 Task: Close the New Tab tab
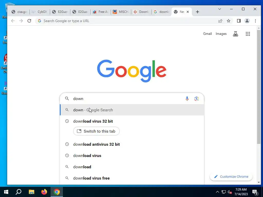(188, 12)
